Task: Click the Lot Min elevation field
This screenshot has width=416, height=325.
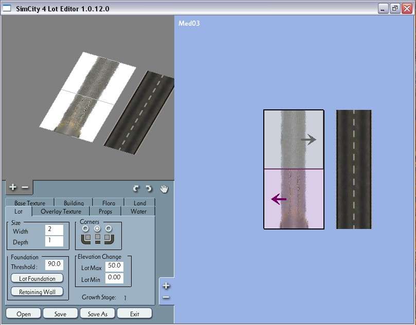Action: click(114, 278)
